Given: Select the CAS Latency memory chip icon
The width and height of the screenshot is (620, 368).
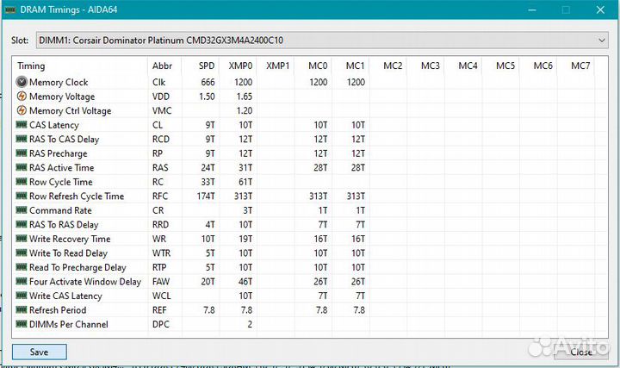Looking at the screenshot, I should (x=22, y=125).
